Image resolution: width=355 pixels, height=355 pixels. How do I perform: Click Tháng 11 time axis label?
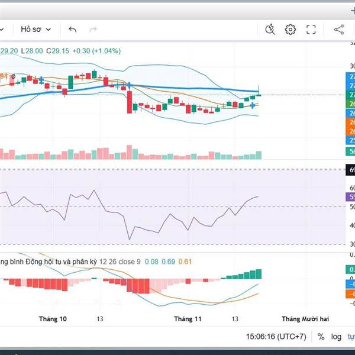tap(188, 319)
